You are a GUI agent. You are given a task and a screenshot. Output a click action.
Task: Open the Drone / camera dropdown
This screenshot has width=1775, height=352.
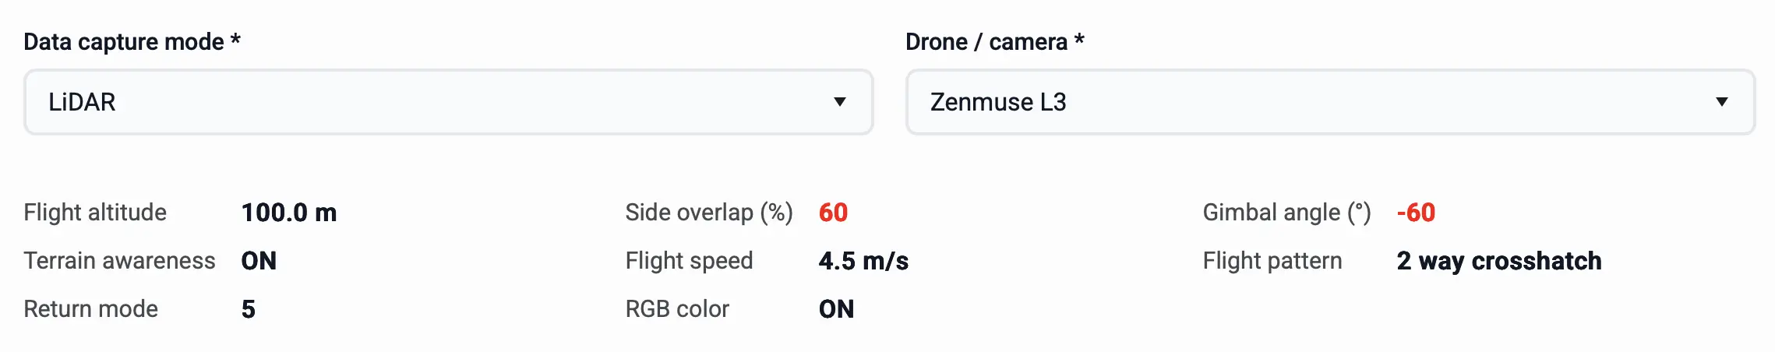pos(1329,102)
